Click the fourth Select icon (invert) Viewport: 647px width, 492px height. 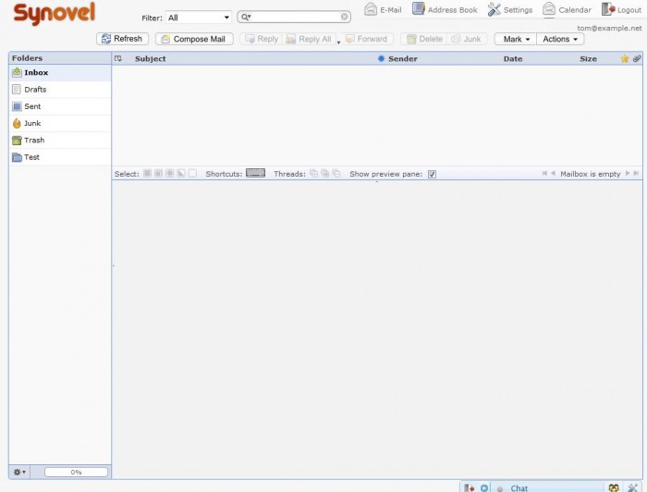coord(181,173)
